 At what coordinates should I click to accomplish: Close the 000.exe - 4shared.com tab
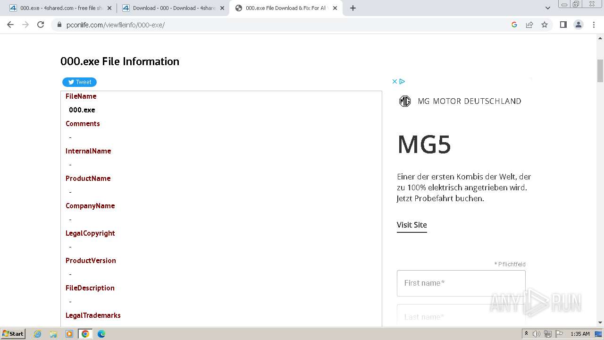click(x=109, y=8)
